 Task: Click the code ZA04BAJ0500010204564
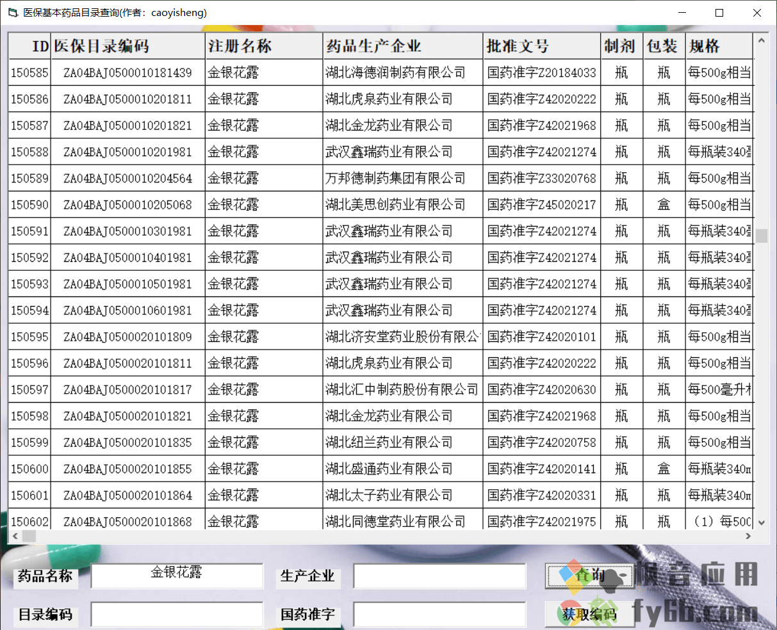[x=128, y=179]
